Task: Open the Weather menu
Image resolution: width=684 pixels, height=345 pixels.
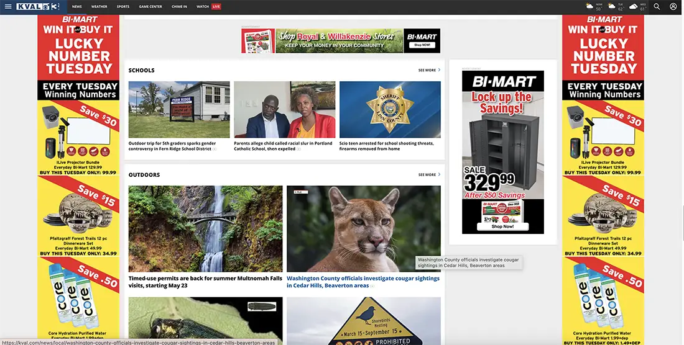Action: point(99,7)
